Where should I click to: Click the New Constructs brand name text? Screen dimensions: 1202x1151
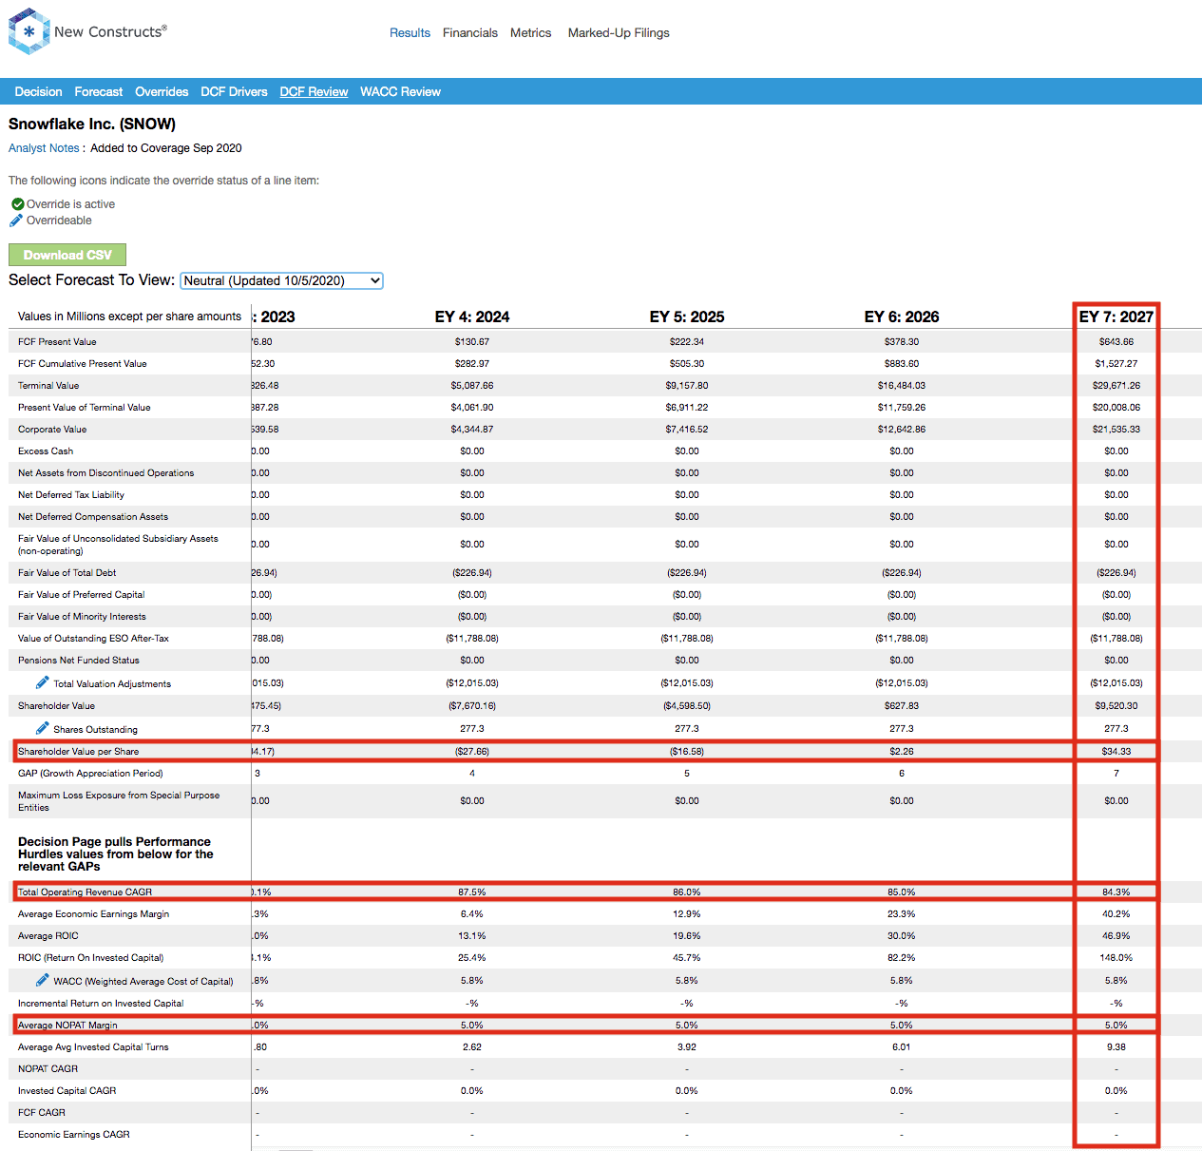coord(110,31)
